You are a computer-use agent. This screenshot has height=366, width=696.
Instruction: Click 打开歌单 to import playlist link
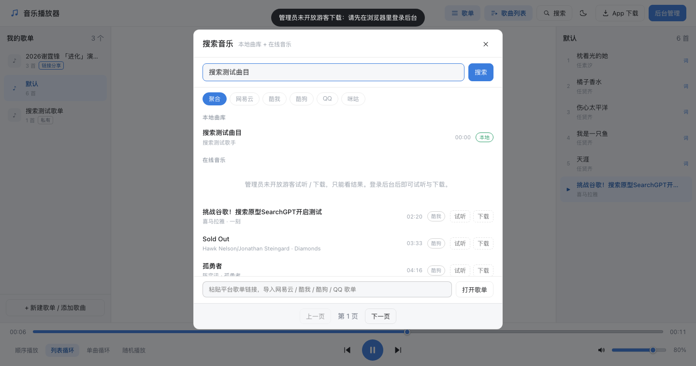click(x=475, y=290)
